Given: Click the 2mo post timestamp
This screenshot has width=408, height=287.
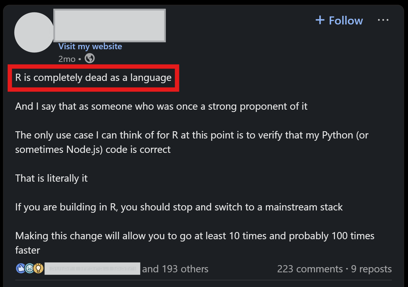Looking at the screenshot, I should [67, 59].
